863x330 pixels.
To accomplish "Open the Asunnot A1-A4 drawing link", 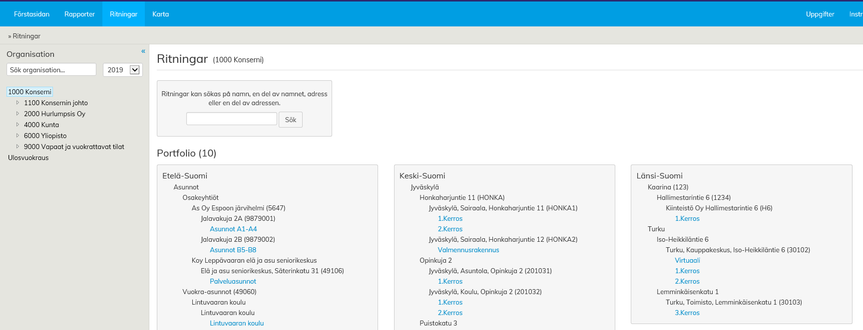I will pos(233,229).
